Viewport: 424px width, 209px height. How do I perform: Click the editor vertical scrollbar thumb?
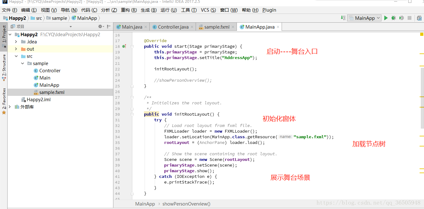click(422, 98)
